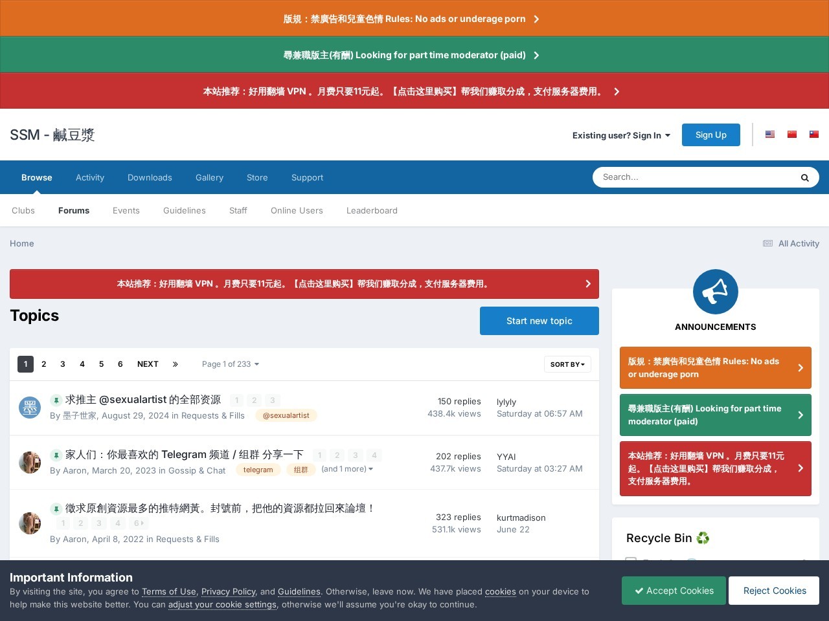The image size is (829, 621).
Task: Open the Activity tab
Action: coord(90,177)
